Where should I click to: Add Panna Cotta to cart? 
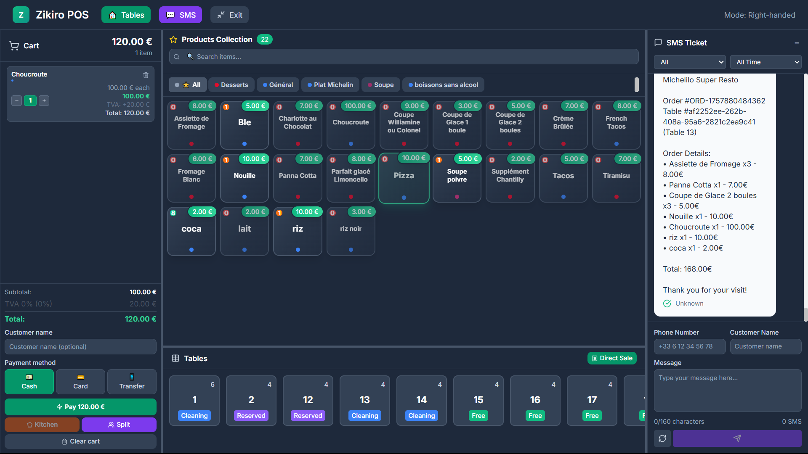pyautogui.click(x=298, y=178)
